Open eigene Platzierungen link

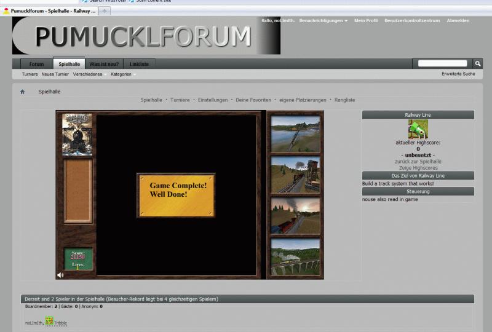point(303,100)
